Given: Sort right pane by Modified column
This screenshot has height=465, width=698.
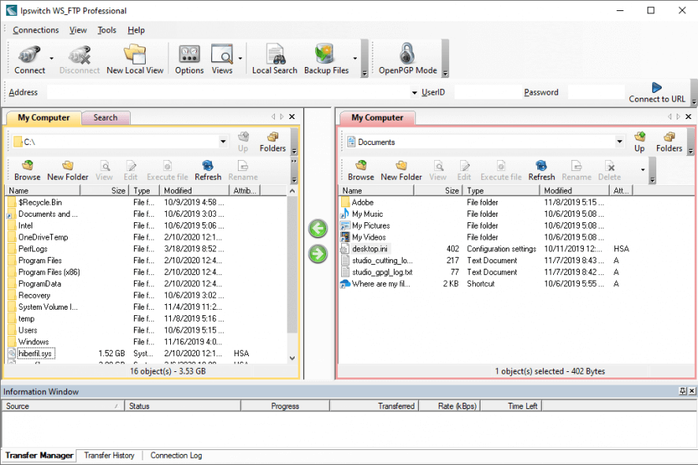Looking at the screenshot, I should 574,191.
